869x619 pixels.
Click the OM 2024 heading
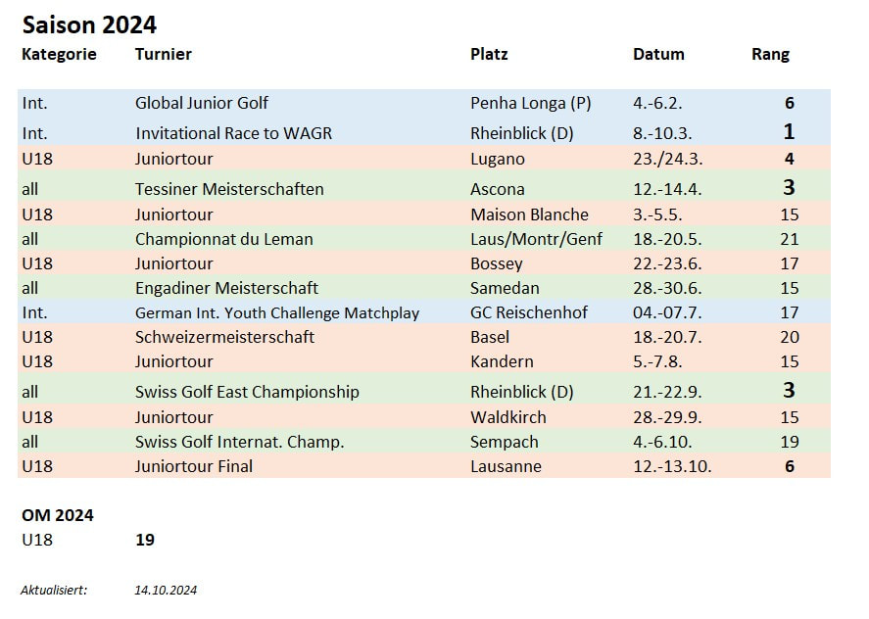coord(58,515)
